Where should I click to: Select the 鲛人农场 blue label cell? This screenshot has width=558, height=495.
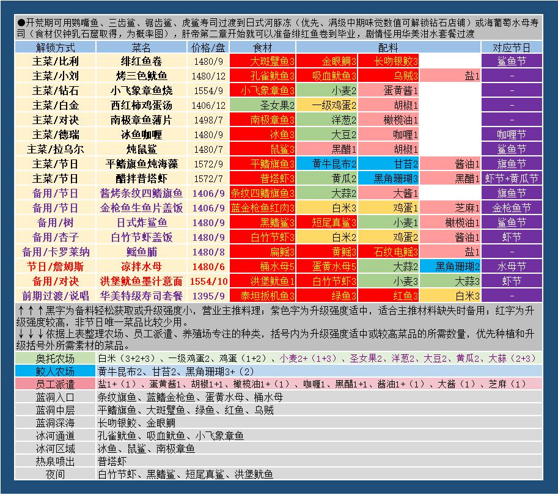pos(55,372)
